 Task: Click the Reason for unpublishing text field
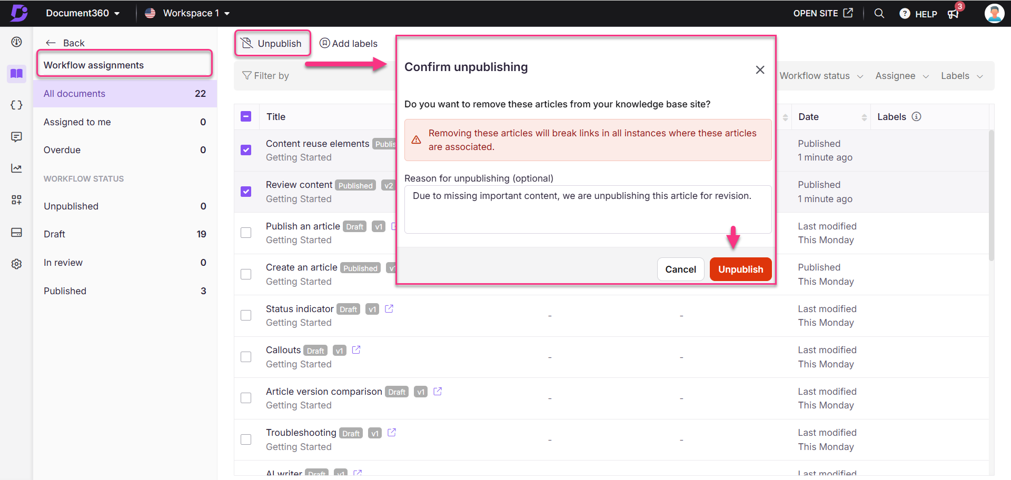(x=588, y=209)
